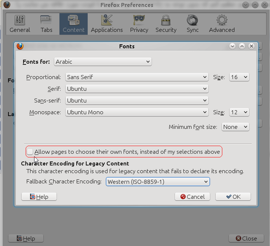Close the Fonts dialog with X
The width and height of the screenshot is (270, 246).
[251, 46]
